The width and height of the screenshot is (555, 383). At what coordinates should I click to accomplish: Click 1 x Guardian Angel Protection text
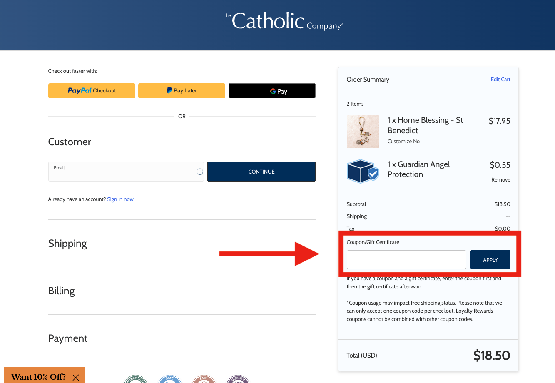coord(419,169)
